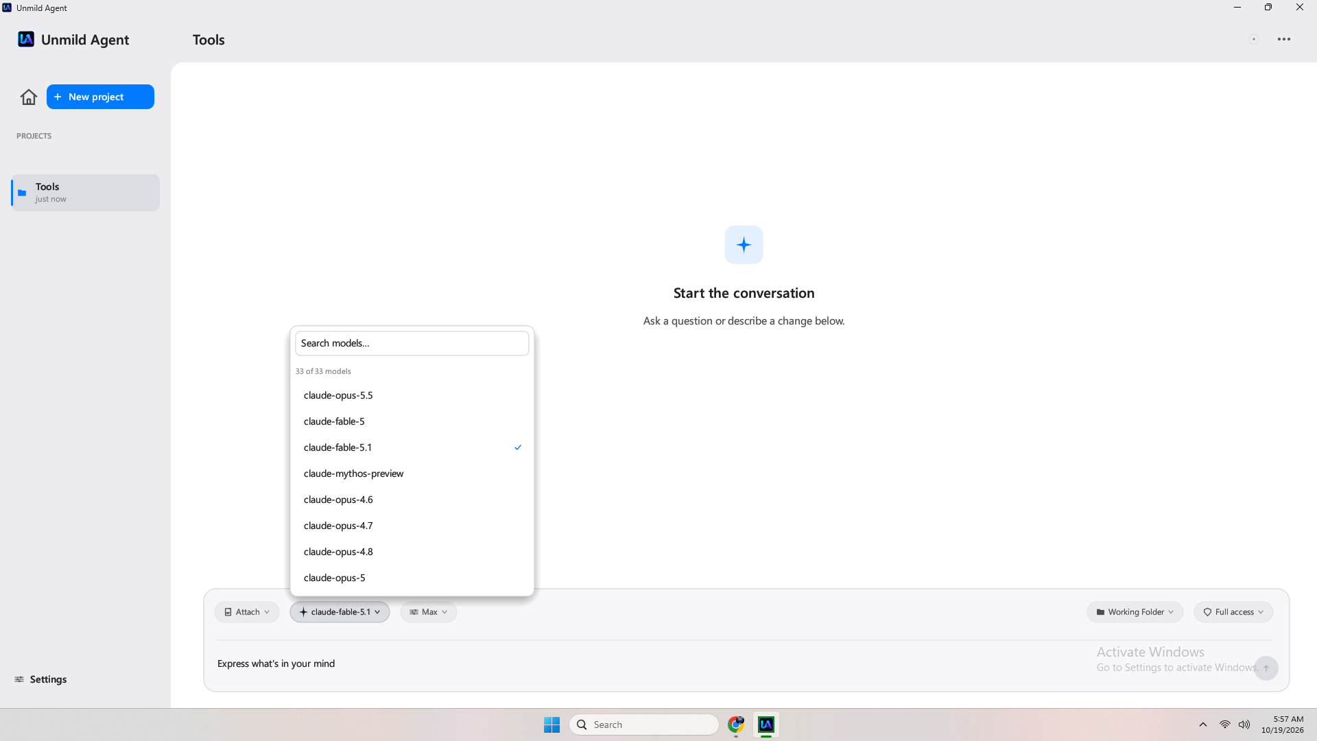This screenshot has height=741, width=1317.
Task: Choose claude-opus-4.6 from the model list
Action: pos(412,499)
